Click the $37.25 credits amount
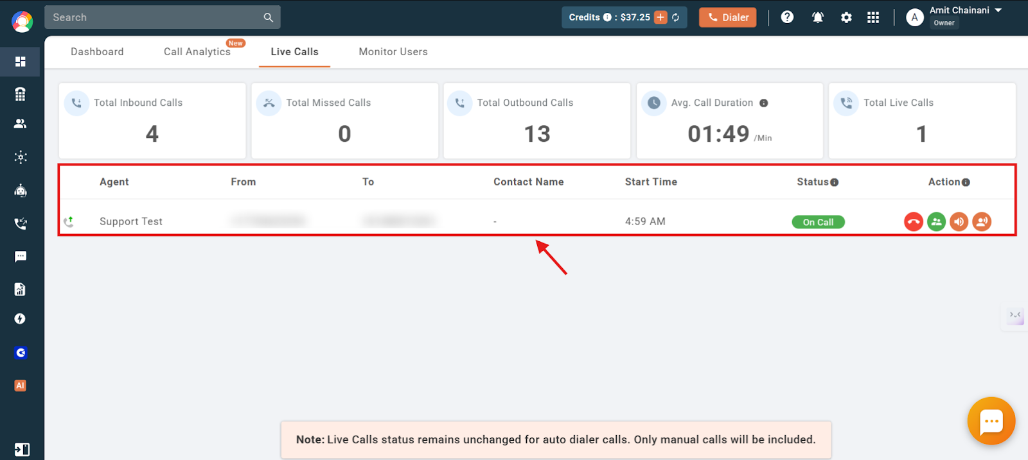Screen dimensions: 1028x460 coord(635,17)
